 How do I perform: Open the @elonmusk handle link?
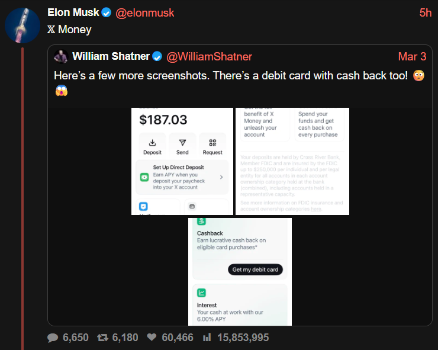pyautogui.click(x=144, y=13)
